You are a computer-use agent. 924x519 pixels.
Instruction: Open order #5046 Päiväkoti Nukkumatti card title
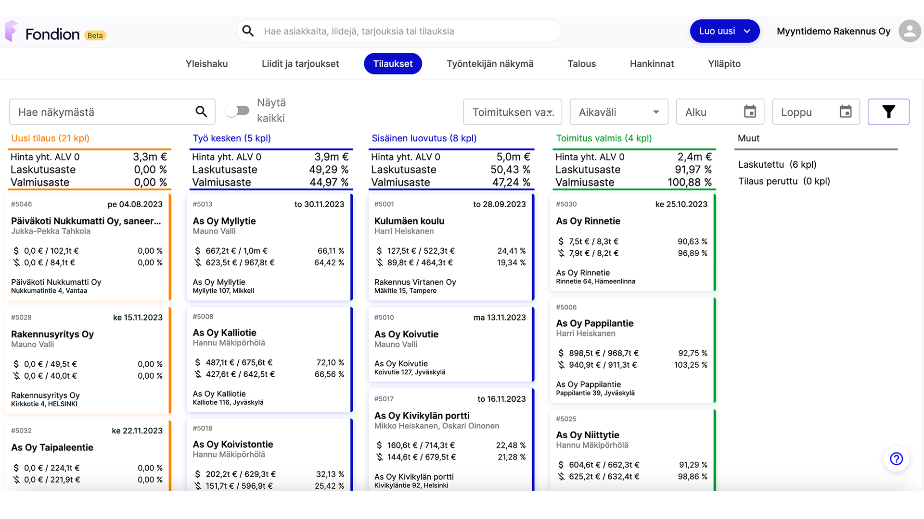86,221
